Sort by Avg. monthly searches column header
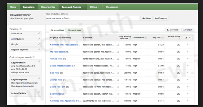Screen dimensions: 203x107 (x=125, y=38)
